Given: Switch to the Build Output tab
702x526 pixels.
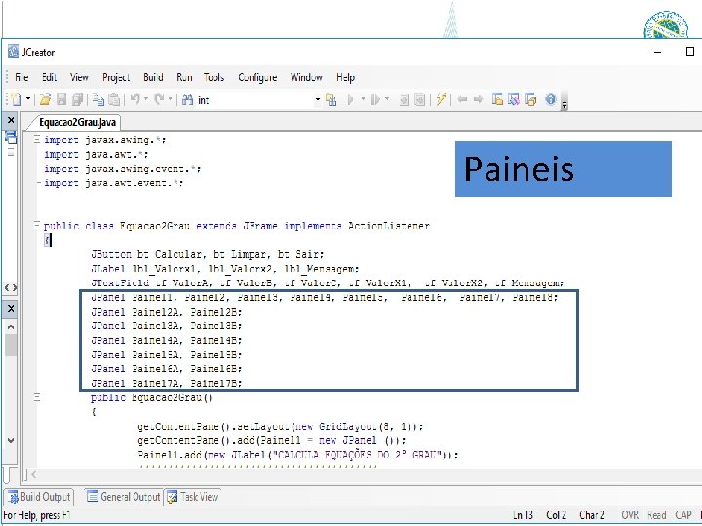Looking at the screenshot, I should coord(39,497).
